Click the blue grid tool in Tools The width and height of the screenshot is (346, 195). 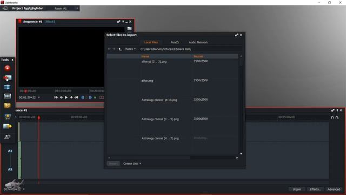coord(7,87)
